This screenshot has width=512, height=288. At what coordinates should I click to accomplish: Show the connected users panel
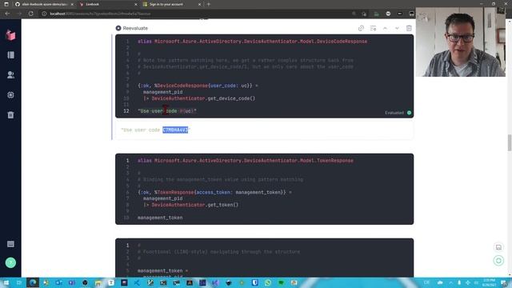tap(10, 74)
